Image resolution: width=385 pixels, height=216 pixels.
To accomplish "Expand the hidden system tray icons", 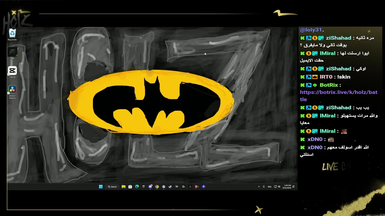I will (259, 187).
